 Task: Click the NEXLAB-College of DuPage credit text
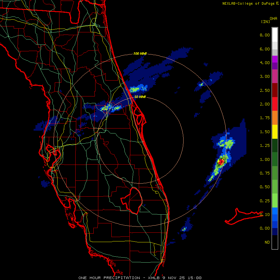[248, 3]
